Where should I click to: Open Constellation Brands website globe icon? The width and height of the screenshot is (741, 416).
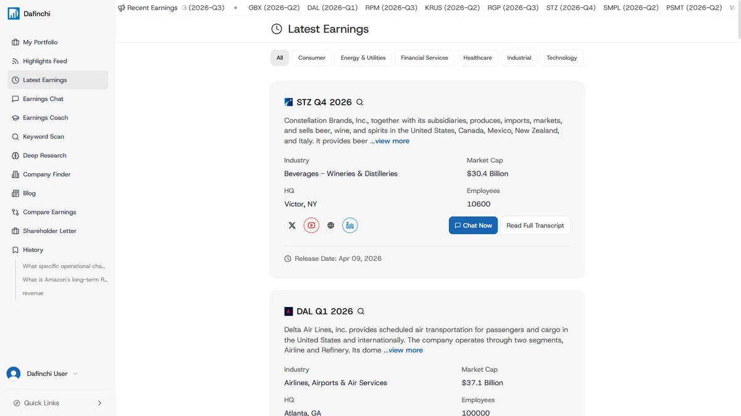point(331,226)
